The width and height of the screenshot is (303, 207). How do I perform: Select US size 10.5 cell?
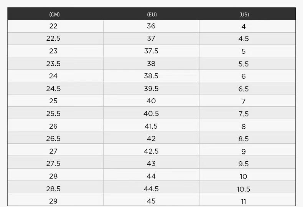[x=244, y=189]
